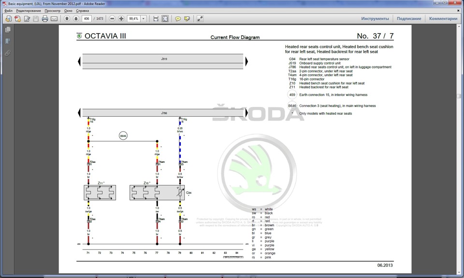Add a sticky note comment
Screen dimensions: 464x278
tap(178, 19)
